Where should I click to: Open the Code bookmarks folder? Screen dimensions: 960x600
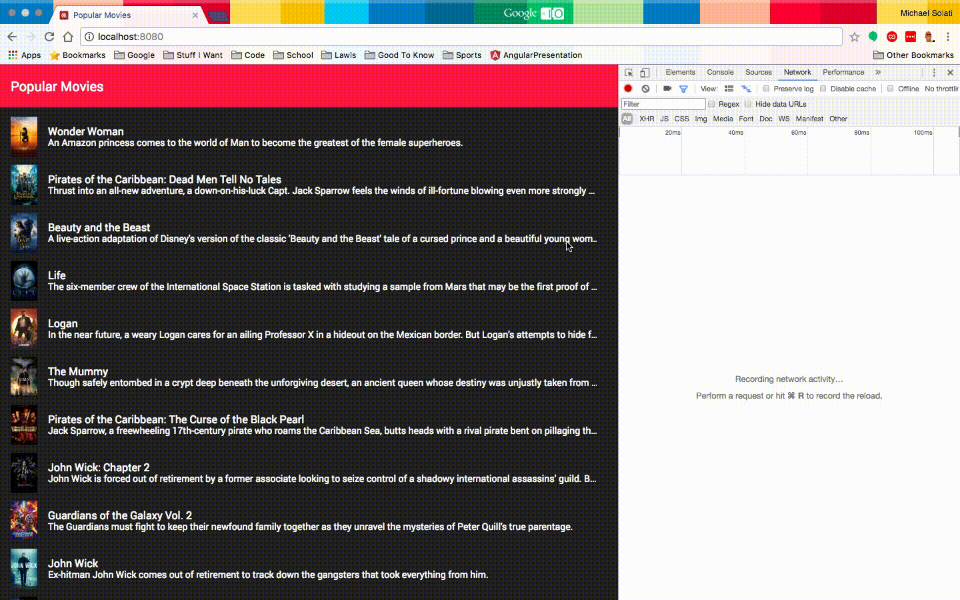tap(248, 55)
